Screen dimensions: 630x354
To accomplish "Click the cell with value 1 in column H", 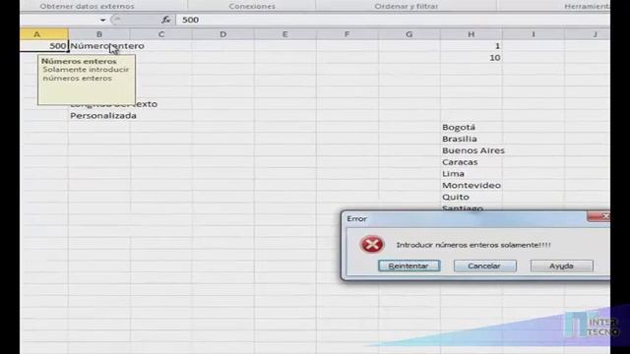I will point(471,46).
